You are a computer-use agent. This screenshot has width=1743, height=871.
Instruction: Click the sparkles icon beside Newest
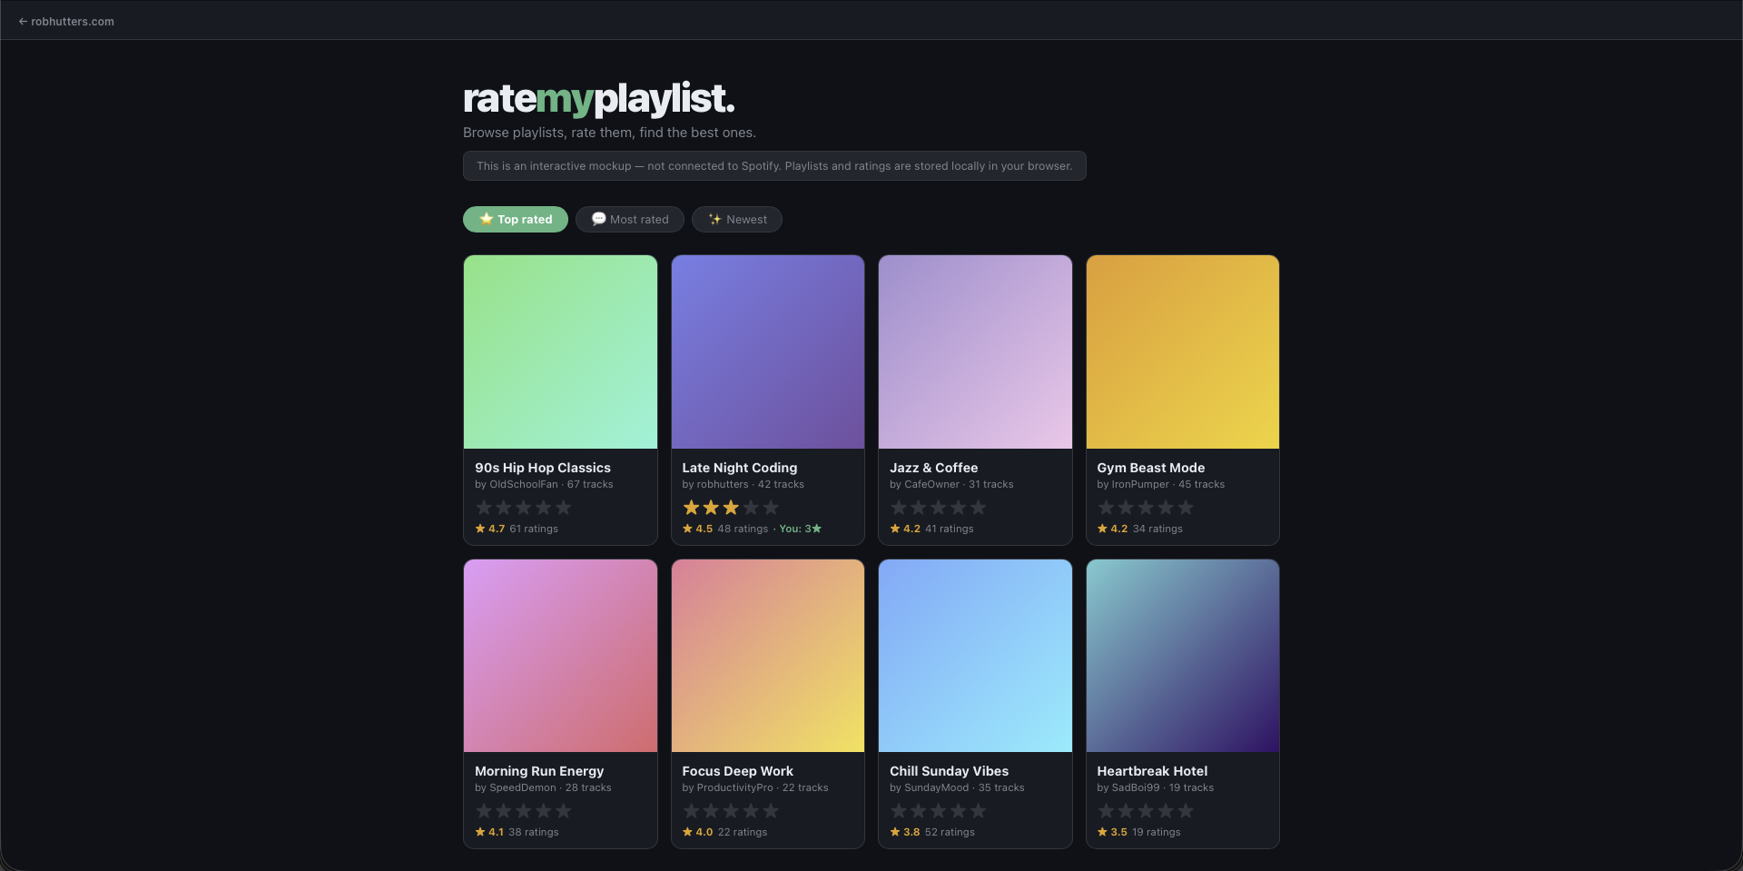pyautogui.click(x=714, y=219)
